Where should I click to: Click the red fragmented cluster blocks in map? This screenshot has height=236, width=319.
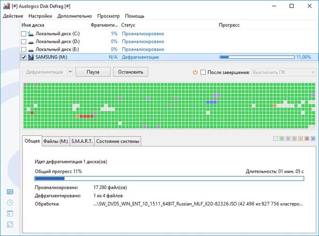point(86,116)
